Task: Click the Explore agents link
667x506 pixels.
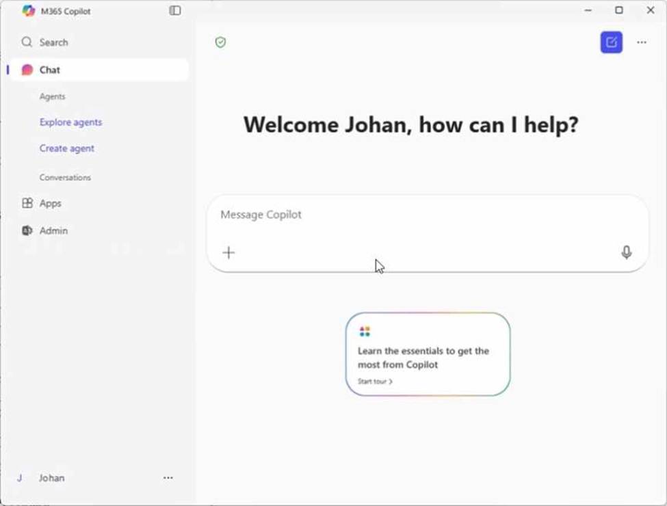Action: coord(70,122)
